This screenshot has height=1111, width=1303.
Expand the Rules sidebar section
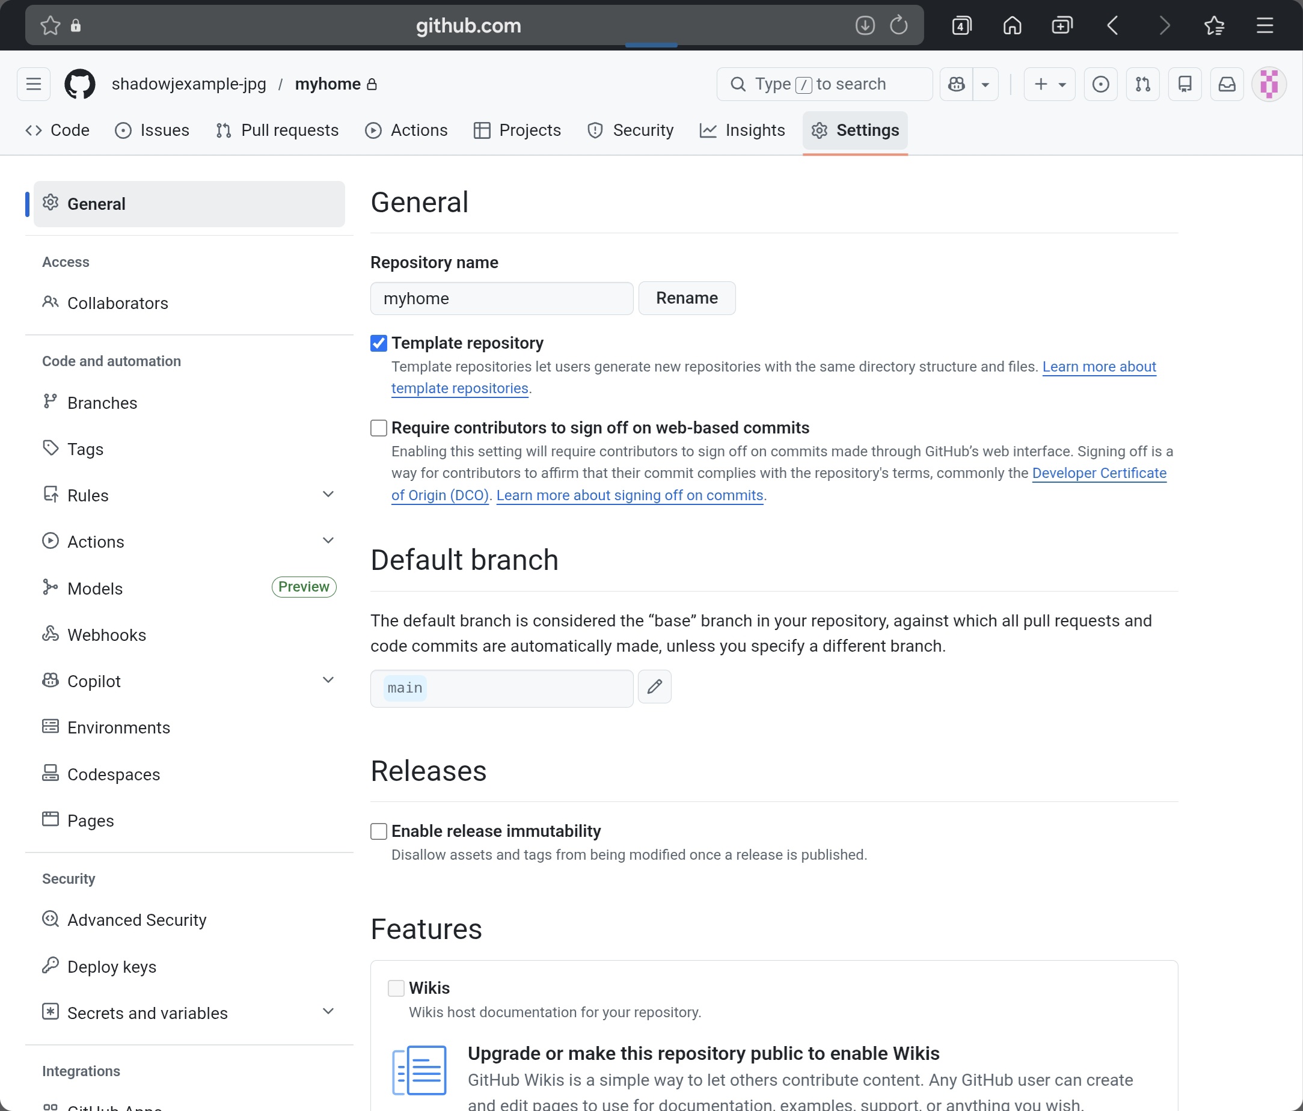click(328, 495)
